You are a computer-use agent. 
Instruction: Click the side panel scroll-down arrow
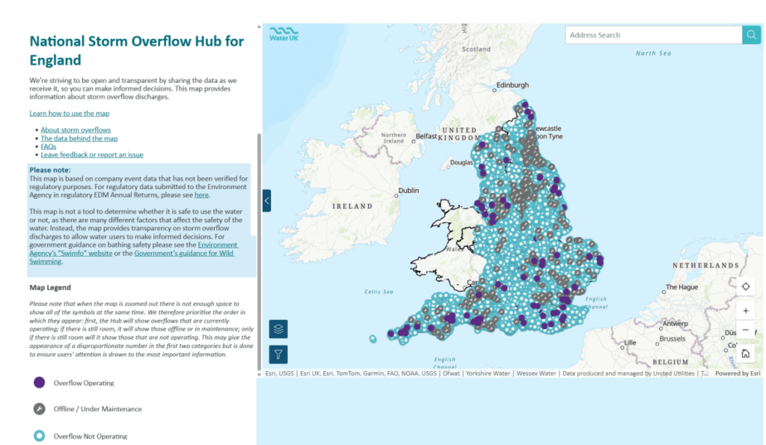tap(259, 374)
